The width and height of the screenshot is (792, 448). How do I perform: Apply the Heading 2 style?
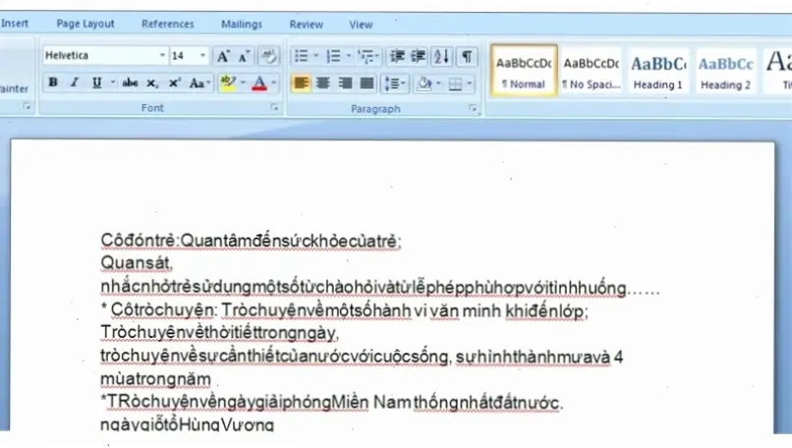click(726, 71)
